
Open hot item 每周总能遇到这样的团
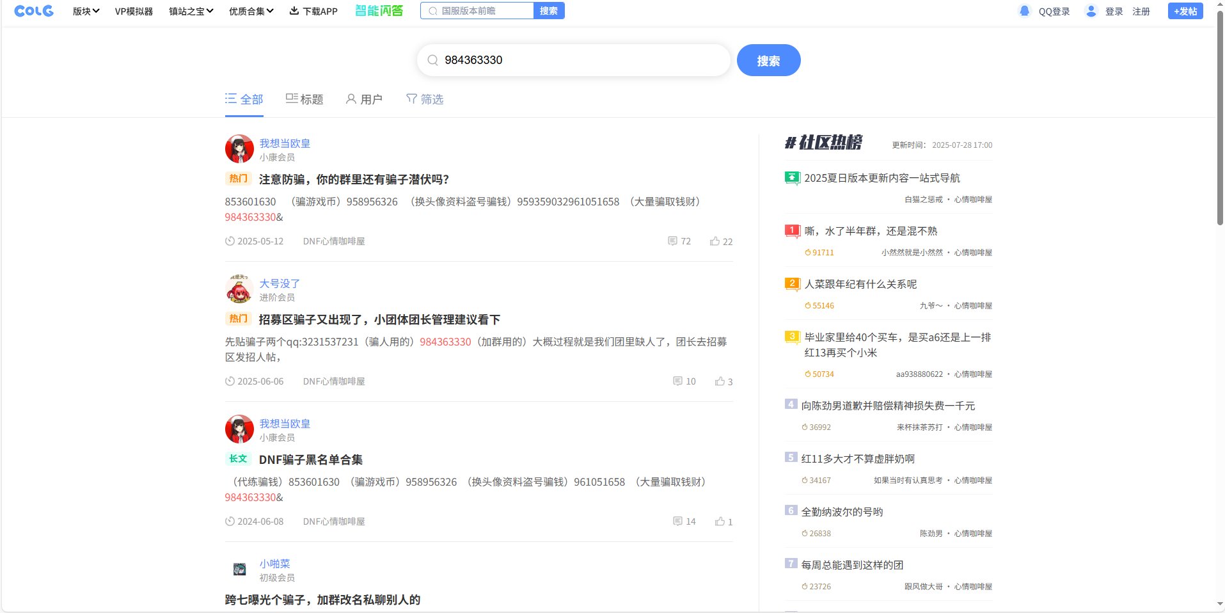click(852, 565)
